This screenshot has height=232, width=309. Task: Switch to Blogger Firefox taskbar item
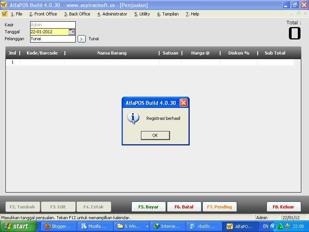(x=58, y=226)
